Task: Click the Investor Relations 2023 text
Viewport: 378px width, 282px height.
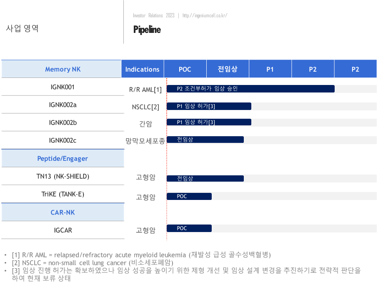Action: (x=153, y=15)
